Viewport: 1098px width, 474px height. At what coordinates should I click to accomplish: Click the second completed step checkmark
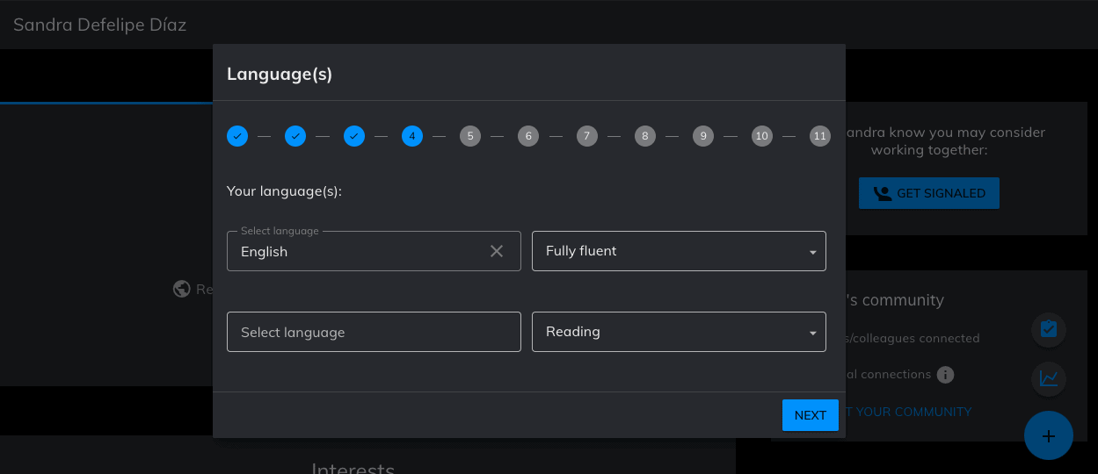295,136
